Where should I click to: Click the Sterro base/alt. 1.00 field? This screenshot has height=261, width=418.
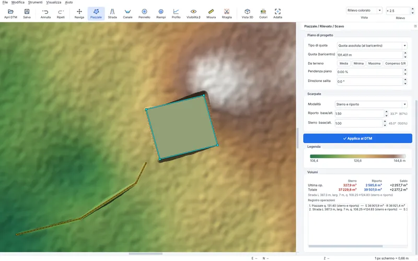coord(358,123)
